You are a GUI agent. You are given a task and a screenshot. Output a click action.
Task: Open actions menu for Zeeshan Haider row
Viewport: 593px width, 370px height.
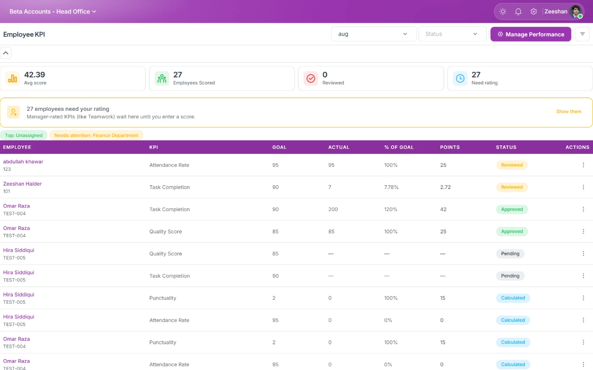click(583, 187)
